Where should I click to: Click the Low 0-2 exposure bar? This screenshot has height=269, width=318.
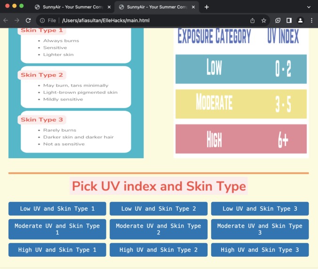241,69
